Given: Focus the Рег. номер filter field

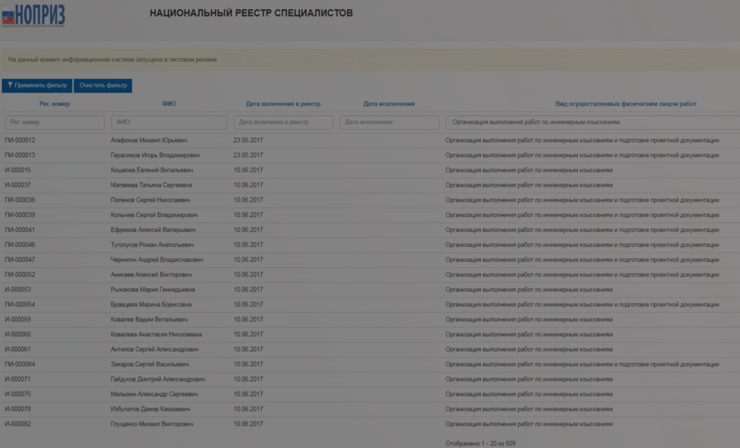Looking at the screenshot, I should point(55,122).
